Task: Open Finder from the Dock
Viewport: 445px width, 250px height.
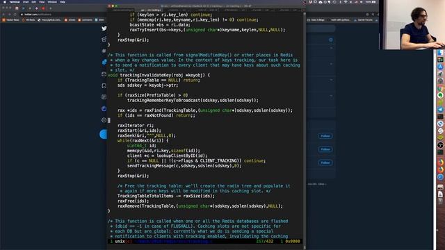Action: click(440, 53)
